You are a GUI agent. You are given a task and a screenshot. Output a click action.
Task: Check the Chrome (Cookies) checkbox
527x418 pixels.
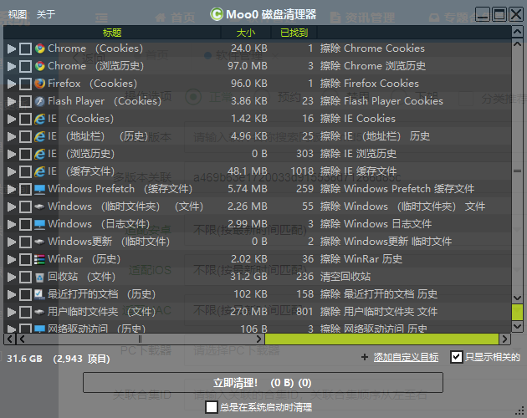(25, 48)
